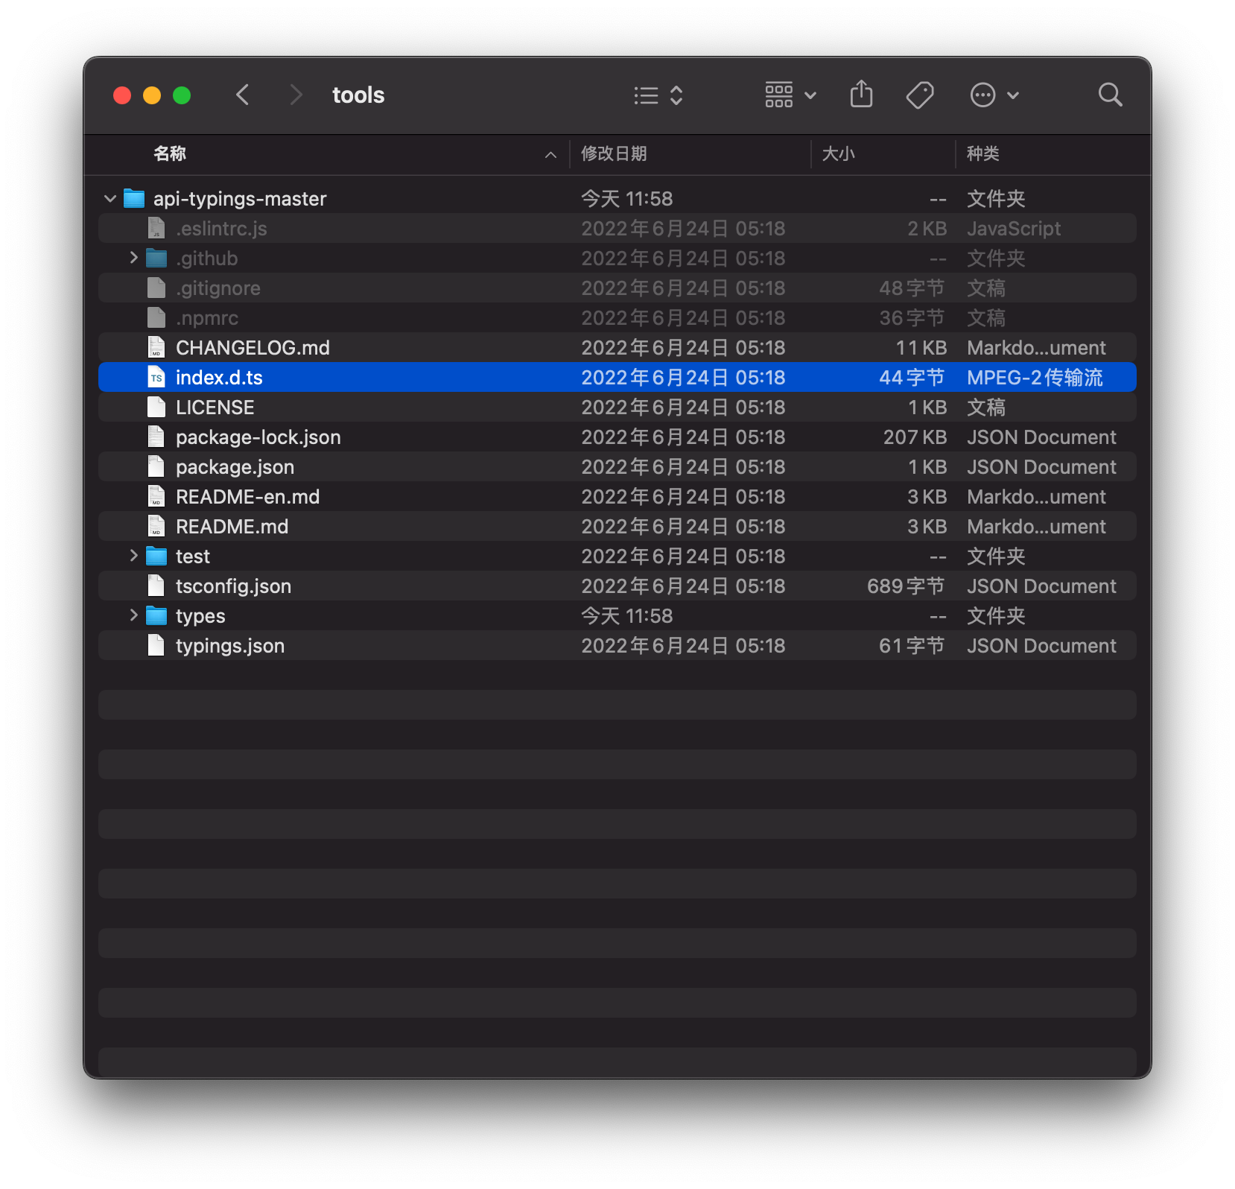Select the test folder name
Viewport: 1235px width, 1189px height.
point(192,557)
